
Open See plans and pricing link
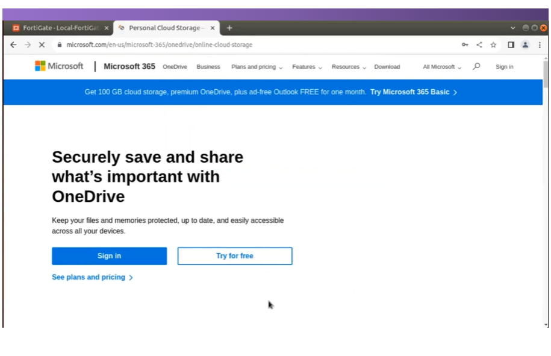coord(92,277)
